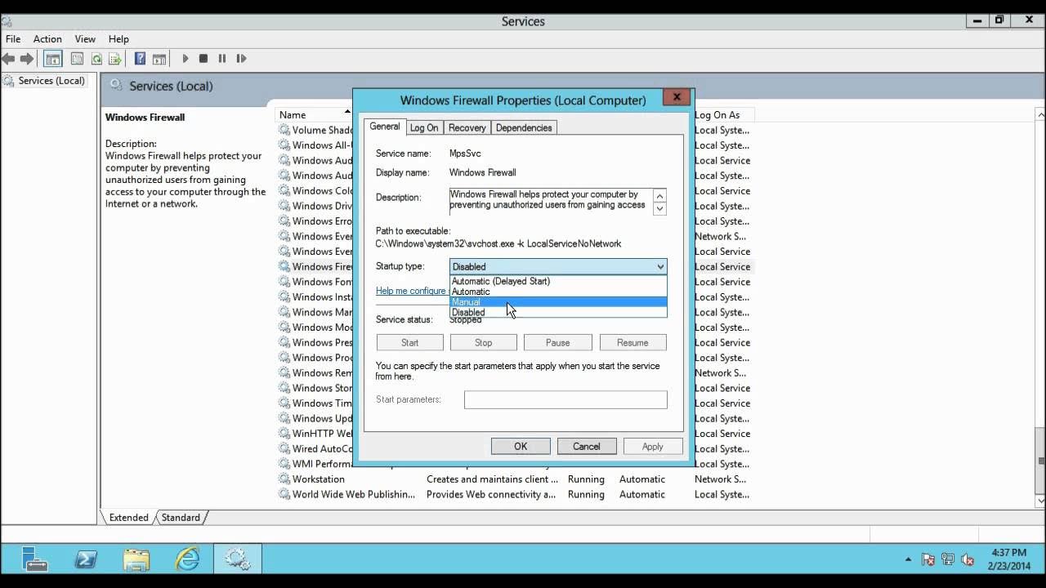Switch to the Extended view tab
The height and width of the screenshot is (588, 1046).
[129, 517]
